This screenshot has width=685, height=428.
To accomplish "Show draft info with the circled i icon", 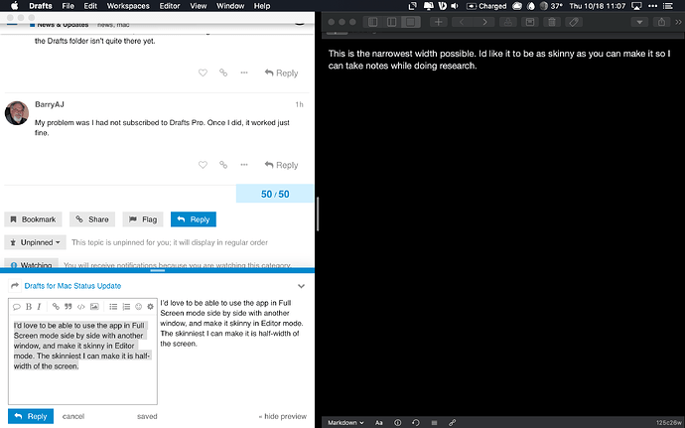I will 397,423.
